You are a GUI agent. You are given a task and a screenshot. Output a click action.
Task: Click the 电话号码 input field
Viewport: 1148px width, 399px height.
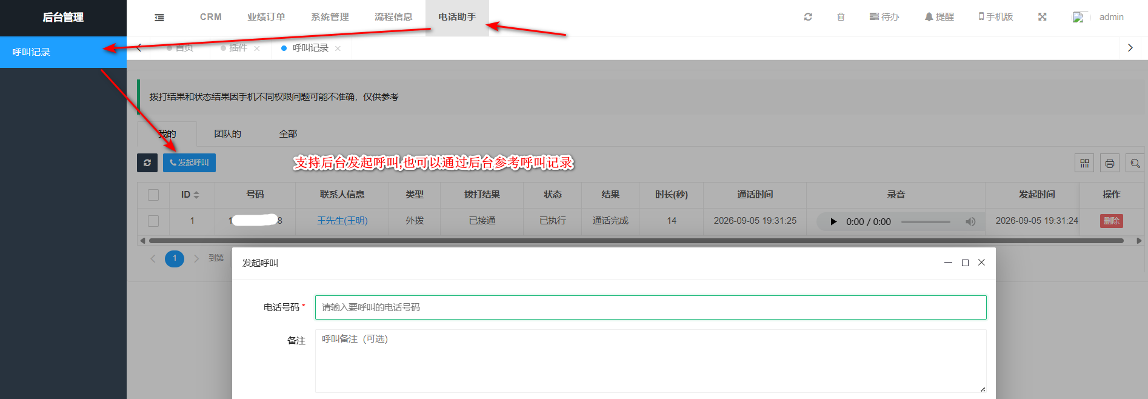click(650, 307)
